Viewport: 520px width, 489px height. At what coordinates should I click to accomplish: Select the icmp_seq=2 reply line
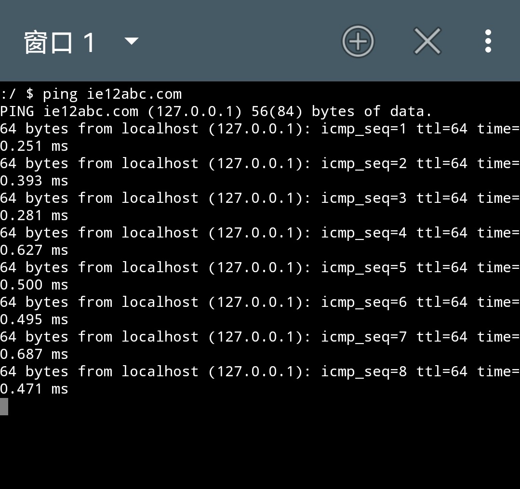[260, 172]
